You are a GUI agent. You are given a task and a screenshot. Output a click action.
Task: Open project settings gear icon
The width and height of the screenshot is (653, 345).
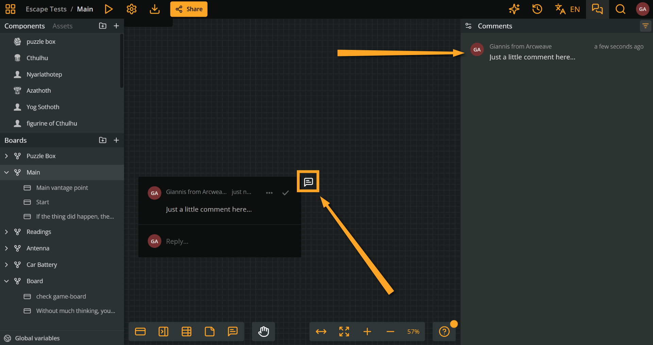pyautogui.click(x=132, y=9)
